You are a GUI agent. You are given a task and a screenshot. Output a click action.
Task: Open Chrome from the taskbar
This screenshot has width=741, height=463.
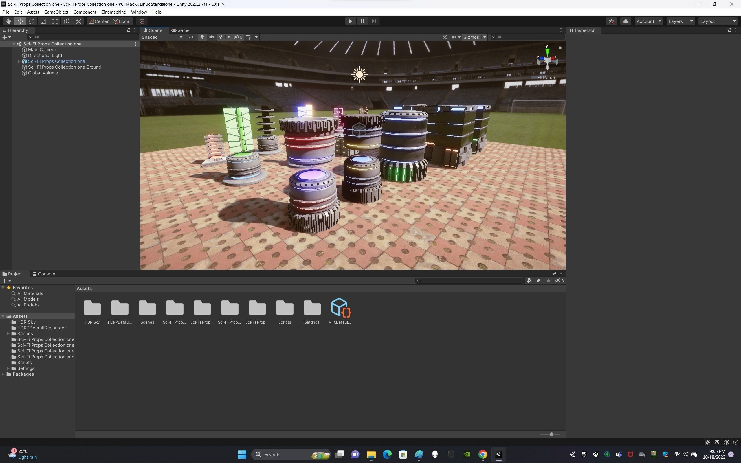tap(483, 454)
